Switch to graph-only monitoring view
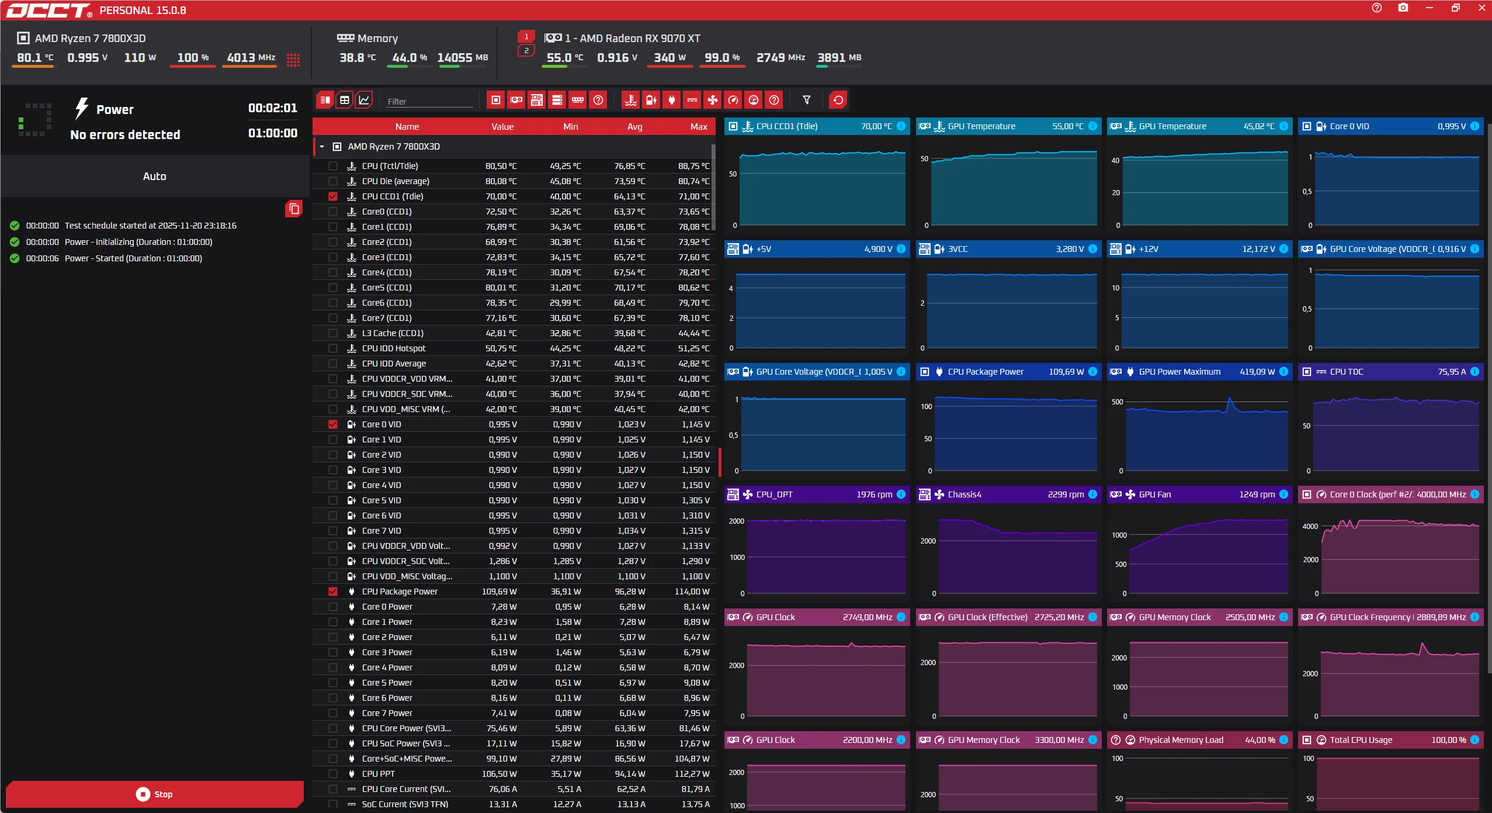The image size is (1492, 813). coord(364,100)
